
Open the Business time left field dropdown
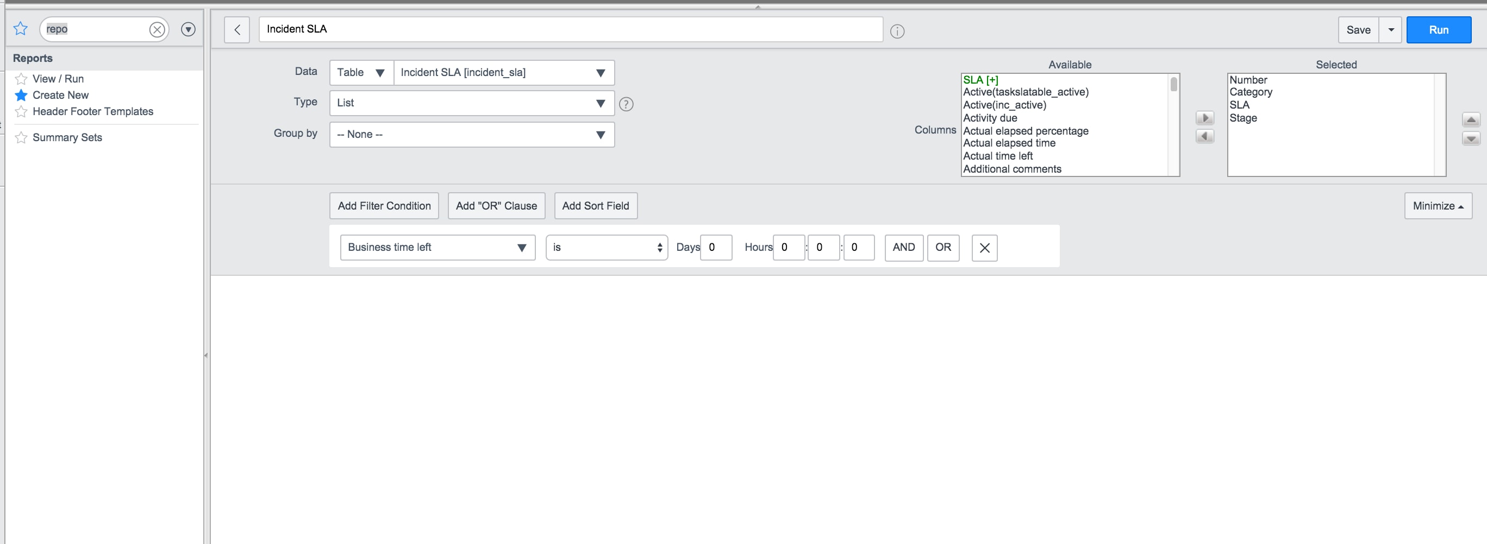coord(437,248)
